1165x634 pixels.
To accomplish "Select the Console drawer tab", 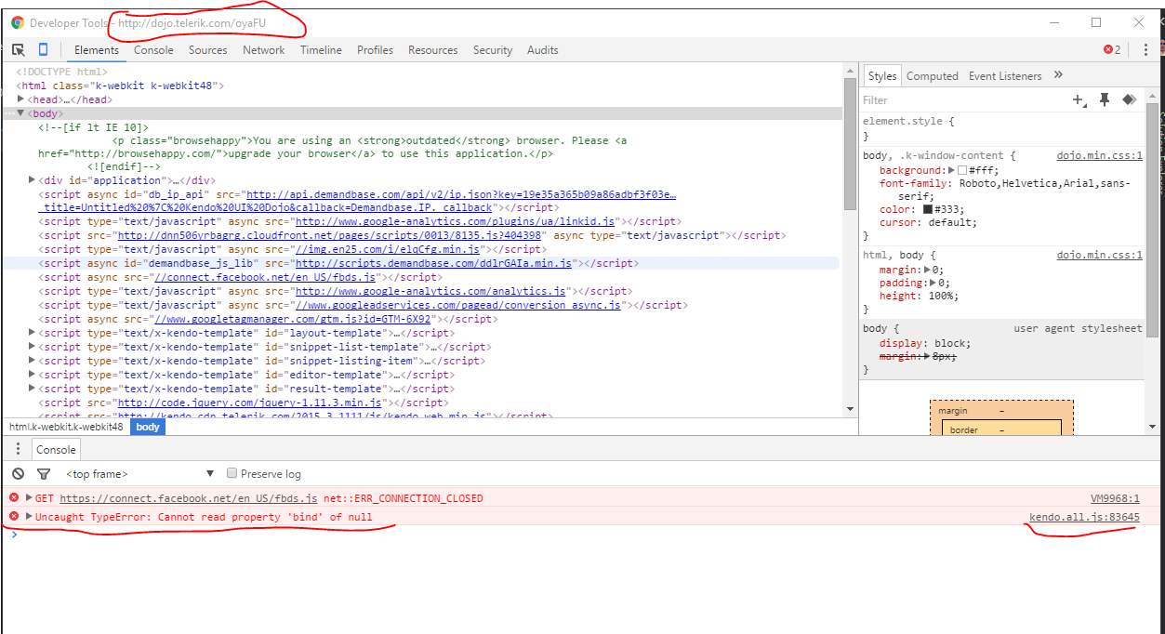I will (x=56, y=450).
